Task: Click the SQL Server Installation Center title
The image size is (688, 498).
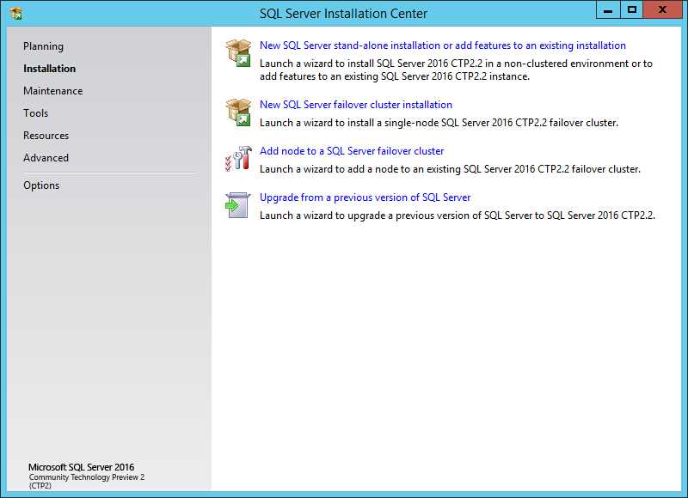Action: pyautogui.click(x=343, y=14)
